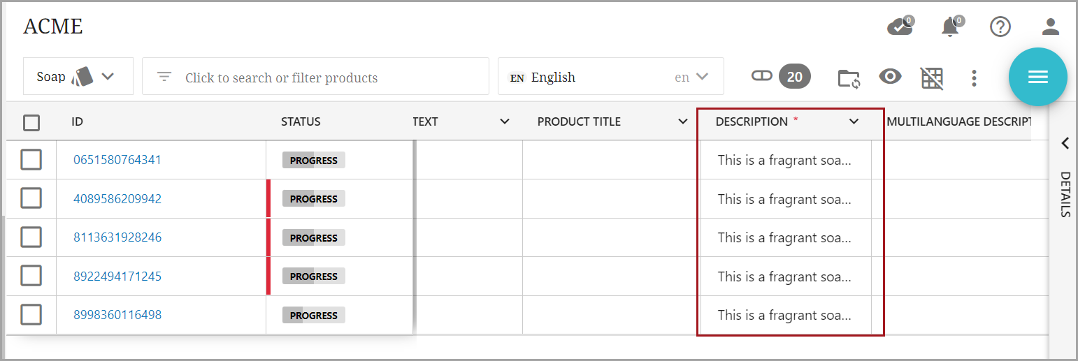Open the help question mark icon
The width and height of the screenshot is (1078, 361).
tap(1000, 27)
